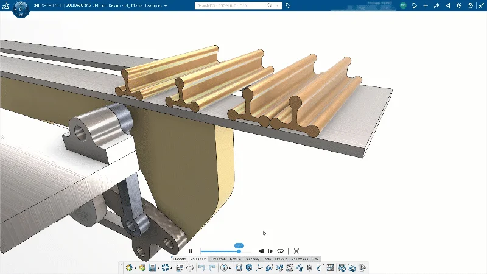Expand the search options dropdown arrow
Viewport: 487px width, 274px height.
(x=279, y=5)
